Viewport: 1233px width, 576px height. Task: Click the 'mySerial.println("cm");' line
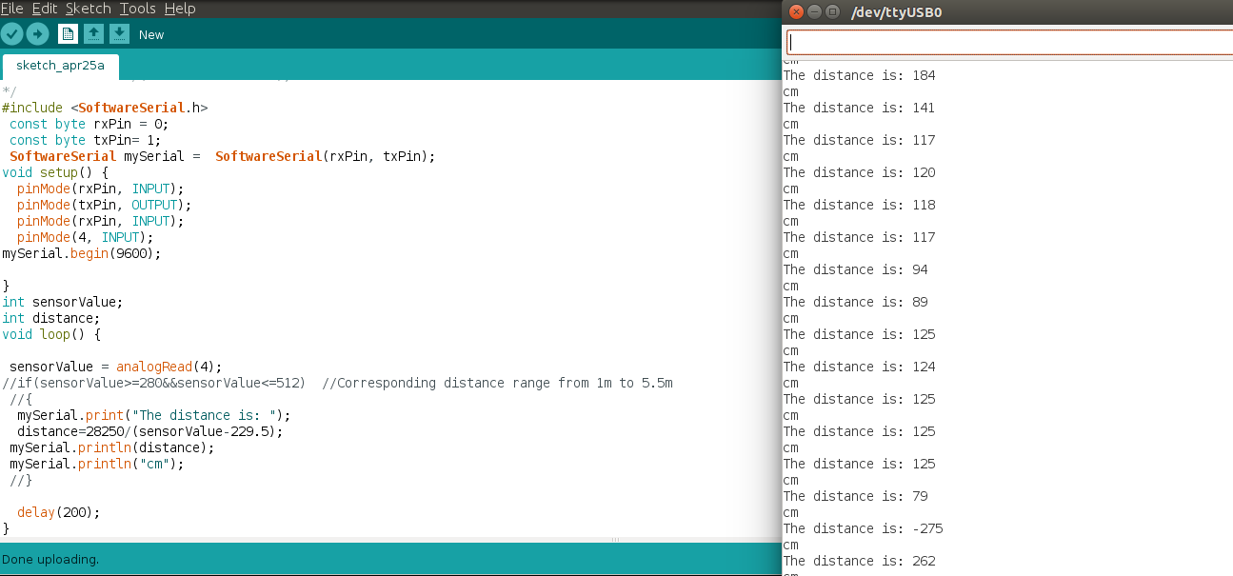pos(96,464)
